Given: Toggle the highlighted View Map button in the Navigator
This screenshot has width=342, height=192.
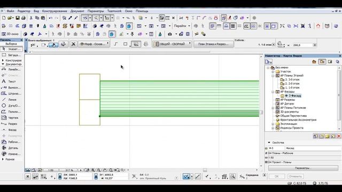Looking at the screenshot, I should pos(322,62).
